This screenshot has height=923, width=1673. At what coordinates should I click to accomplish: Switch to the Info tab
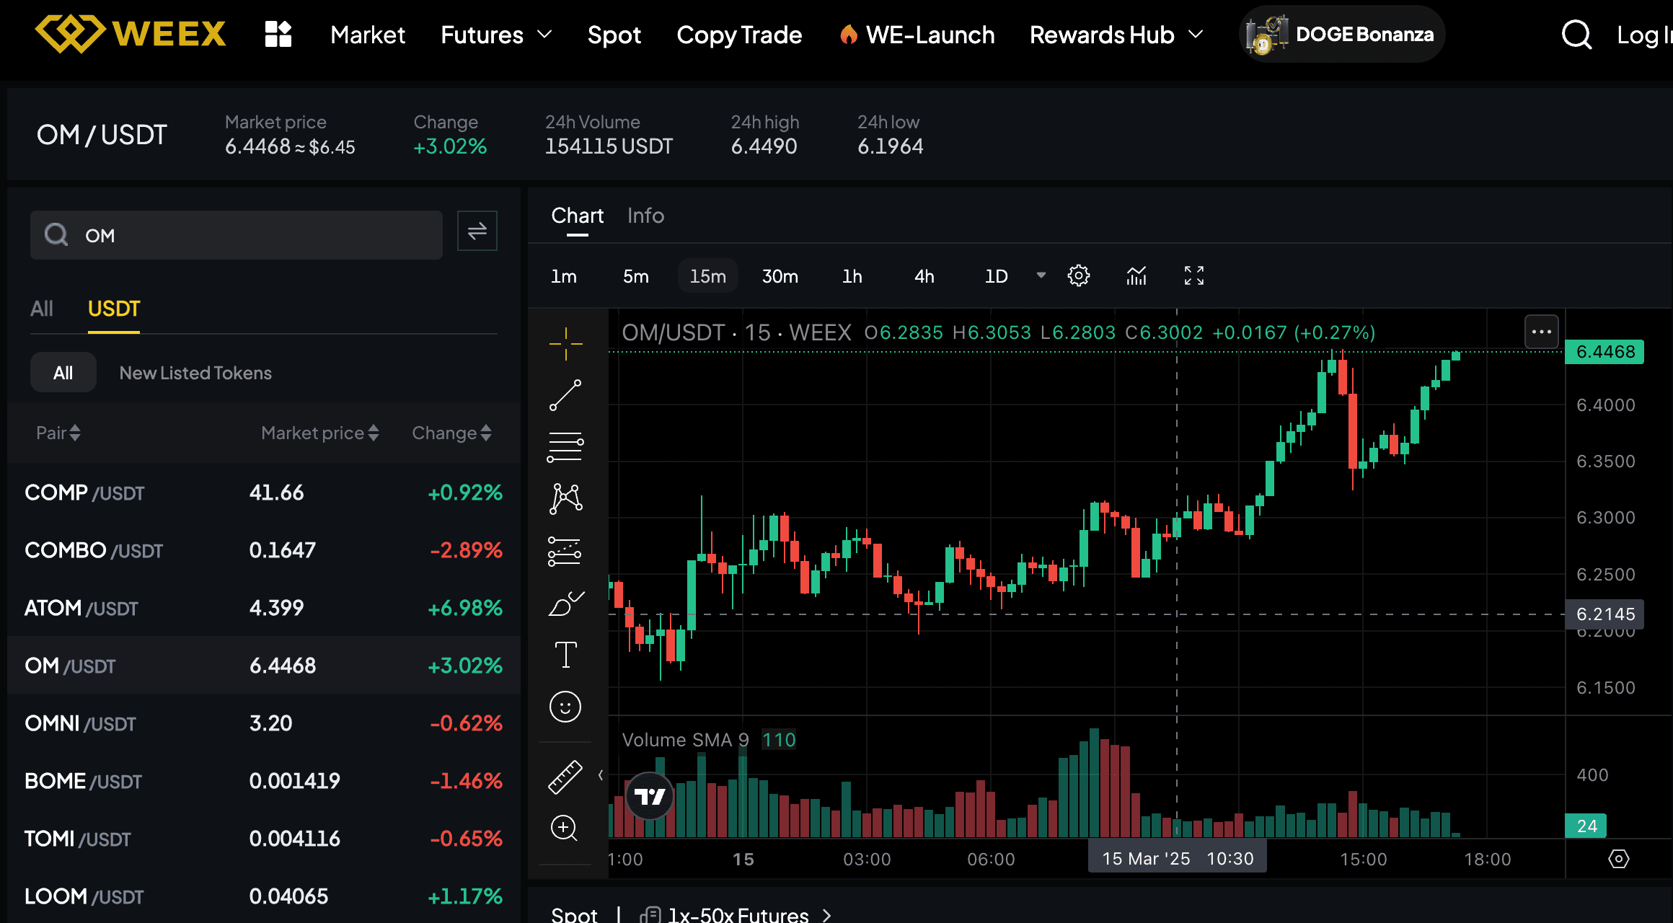coord(645,216)
